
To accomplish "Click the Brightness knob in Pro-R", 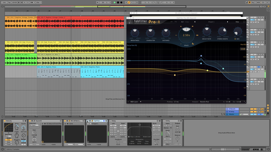I will tap(135, 33).
